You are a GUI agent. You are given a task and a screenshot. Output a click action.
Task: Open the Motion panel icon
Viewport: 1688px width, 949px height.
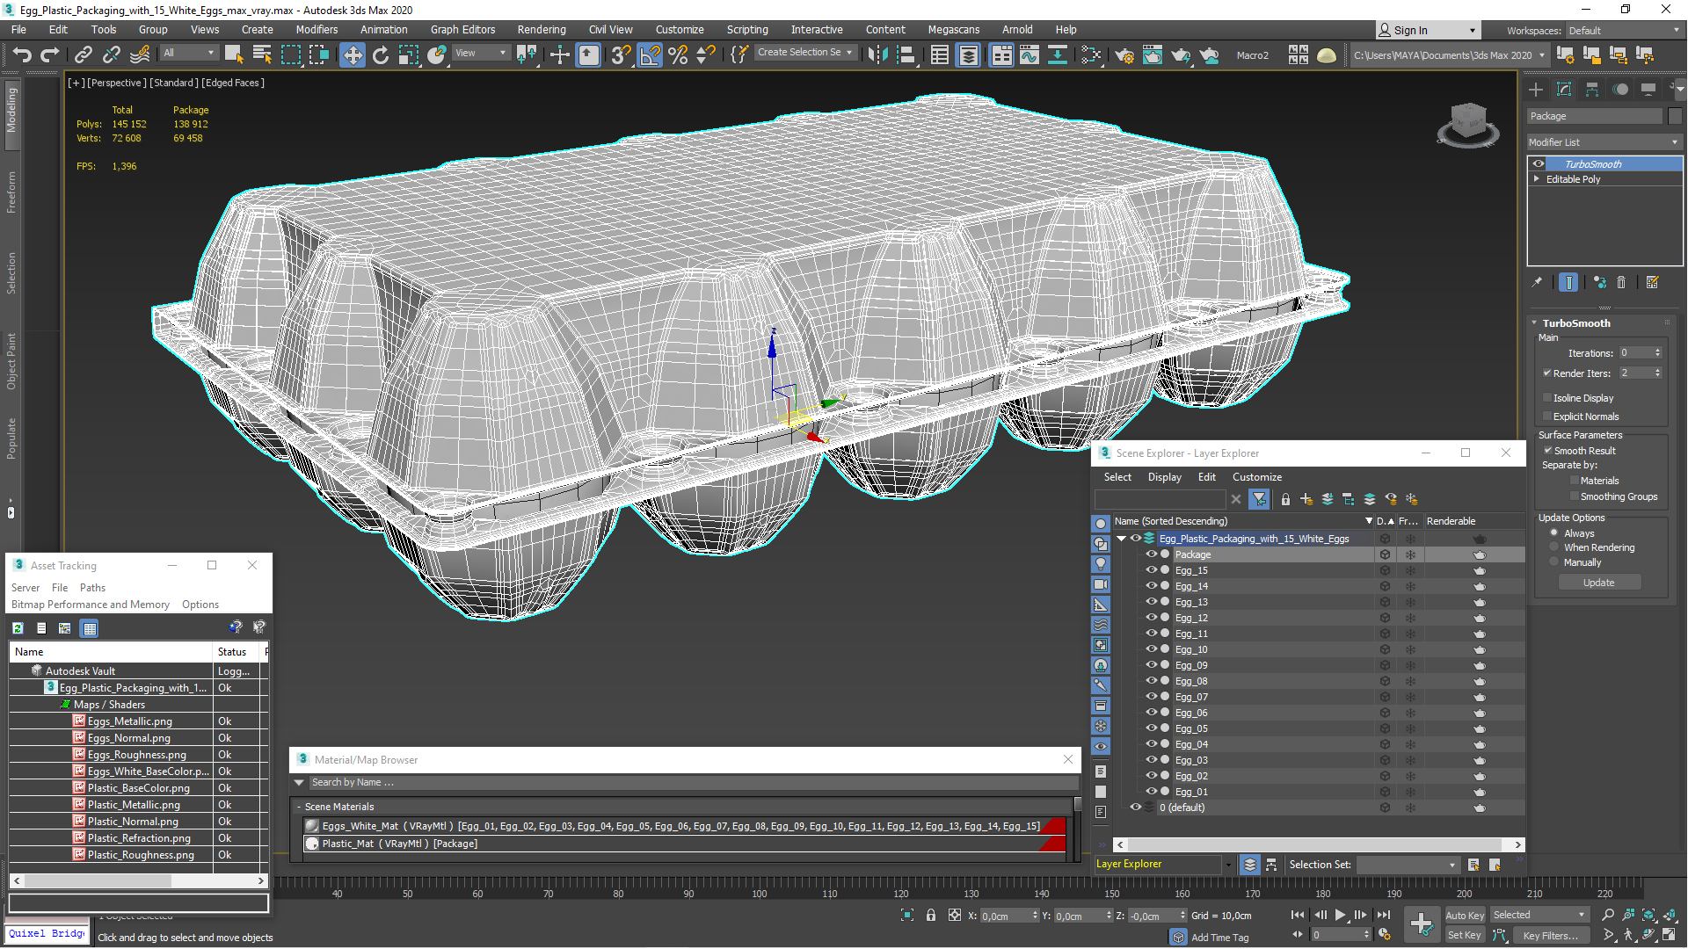(x=1620, y=89)
